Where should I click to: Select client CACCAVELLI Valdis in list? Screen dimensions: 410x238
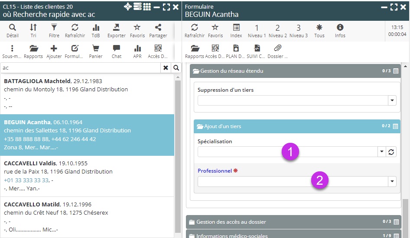30,164
